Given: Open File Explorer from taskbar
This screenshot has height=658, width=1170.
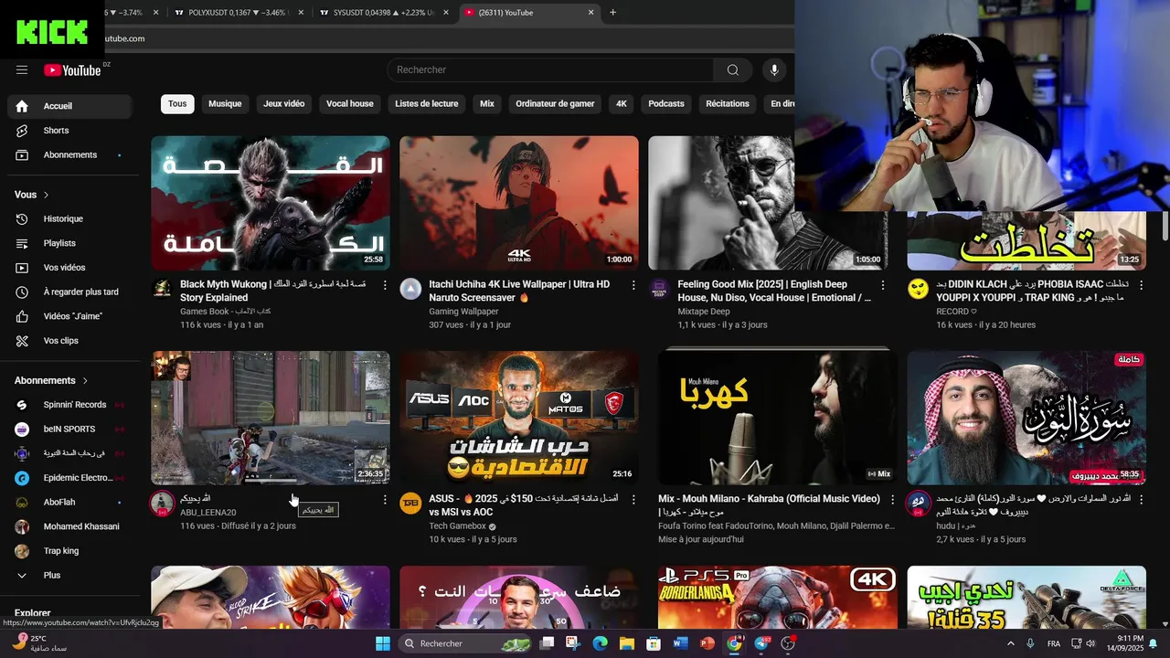Looking at the screenshot, I should [627, 643].
